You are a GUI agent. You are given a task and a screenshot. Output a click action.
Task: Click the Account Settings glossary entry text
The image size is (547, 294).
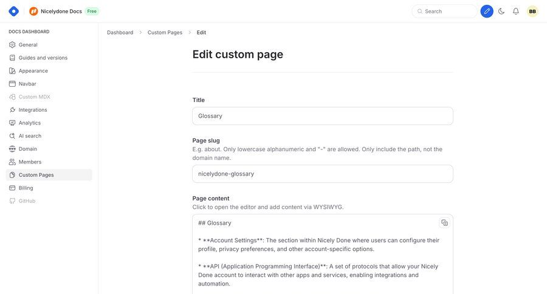point(318,245)
